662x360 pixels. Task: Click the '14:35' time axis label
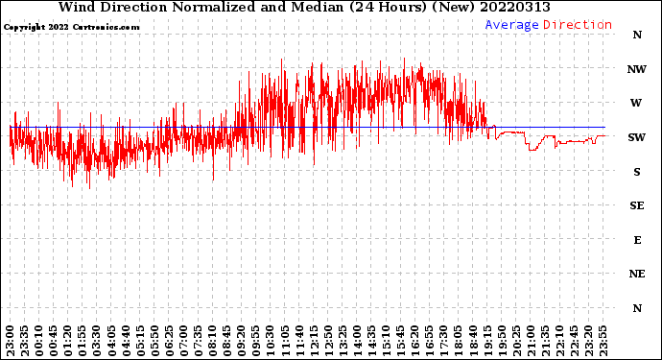[371, 341]
